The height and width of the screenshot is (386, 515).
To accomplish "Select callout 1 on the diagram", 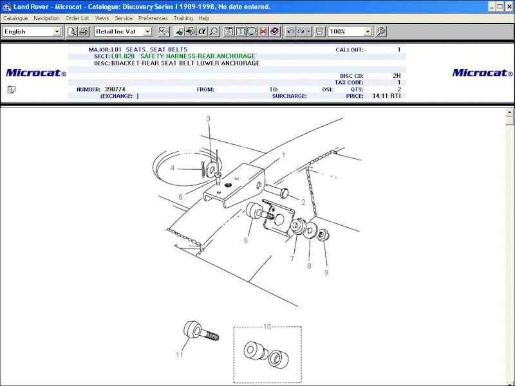I will coord(284,154).
